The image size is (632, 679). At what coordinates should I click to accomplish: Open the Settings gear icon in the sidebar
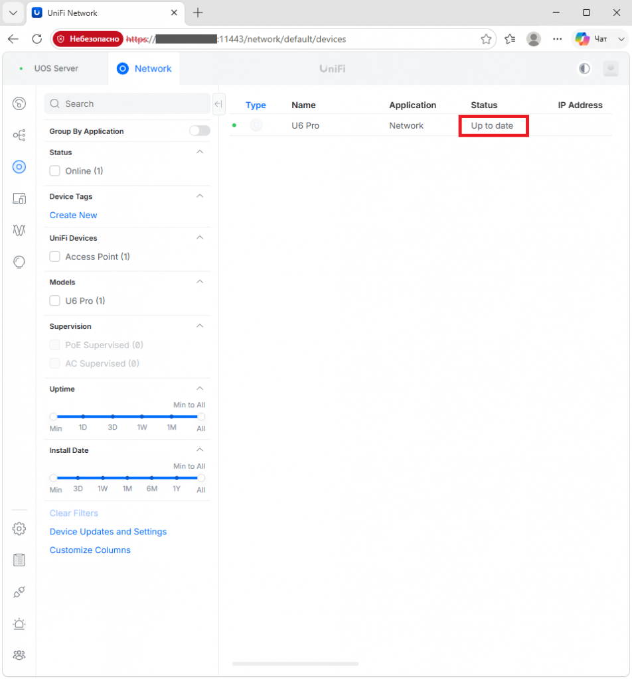19,528
